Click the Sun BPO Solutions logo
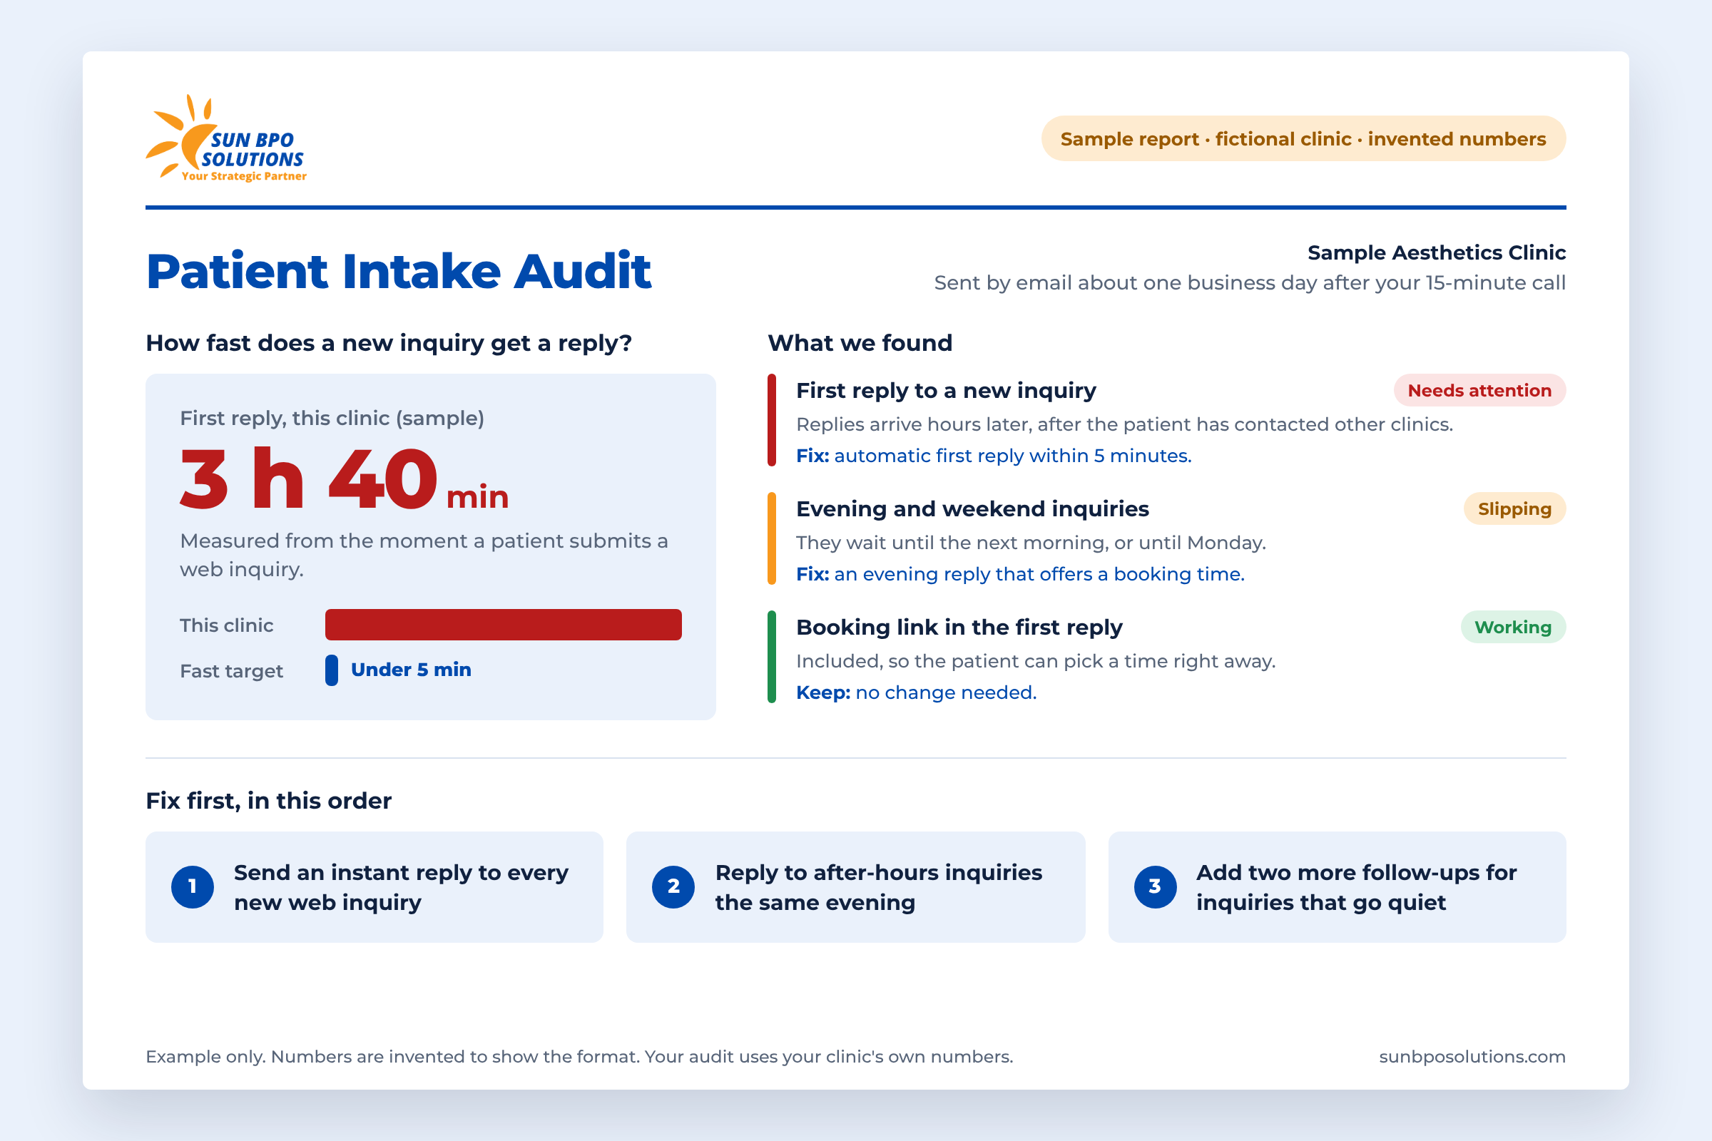 226,138
